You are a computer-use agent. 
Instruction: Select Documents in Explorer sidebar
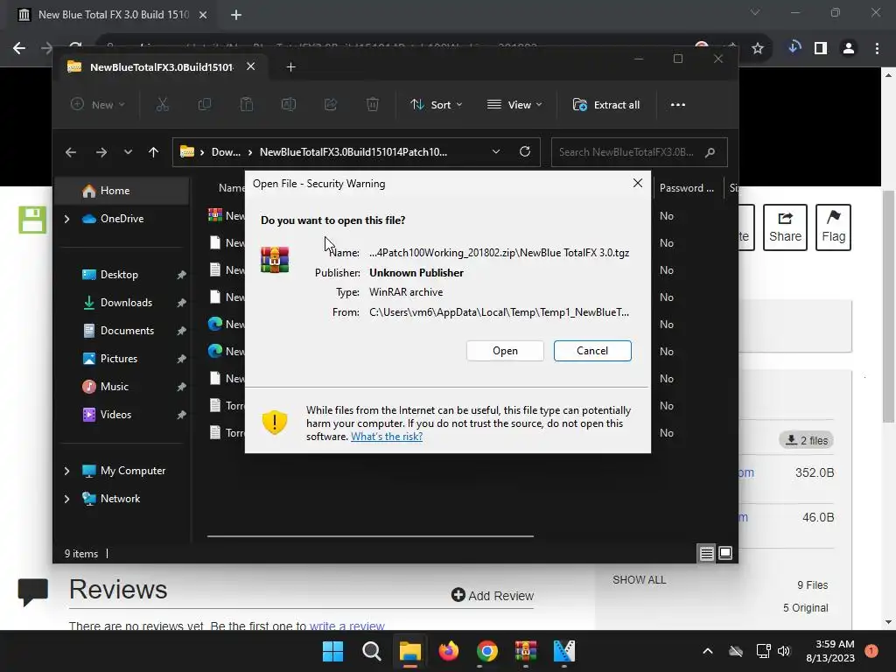coord(127,331)
